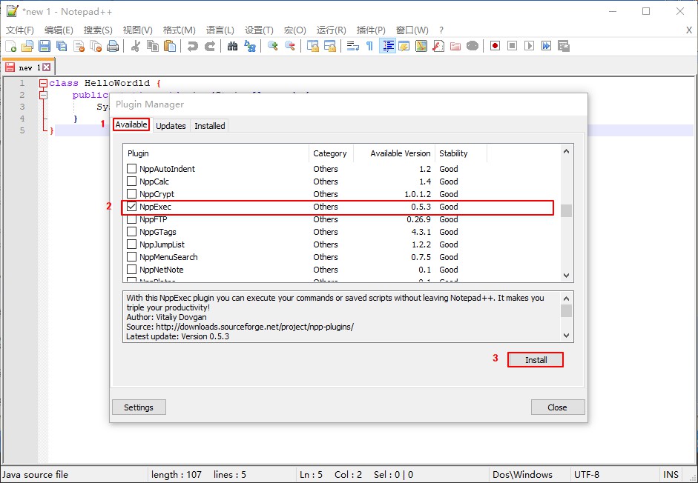Viewport: 698px width, 483px height.
Task: Close the current document via toolbar
Action: pos(79,46)
